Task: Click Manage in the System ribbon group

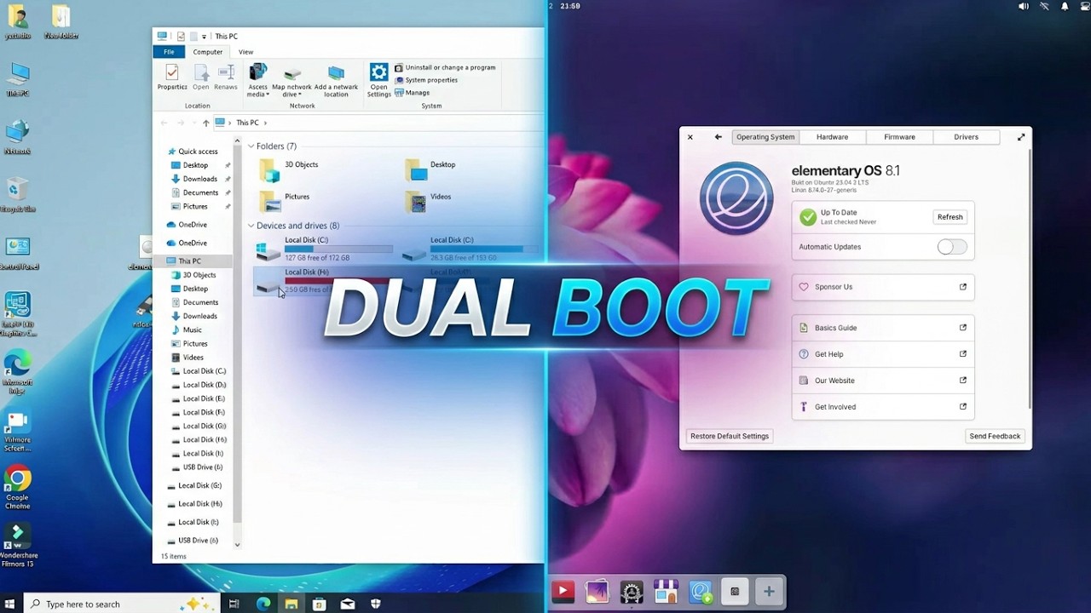Action: tap(412, 93)
